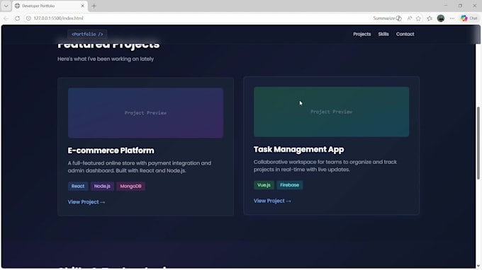Image resolution: width=482 pixels, height=270 pixels.
Task: Open a new tab with plus icon
Action: (x=94, y=6)
